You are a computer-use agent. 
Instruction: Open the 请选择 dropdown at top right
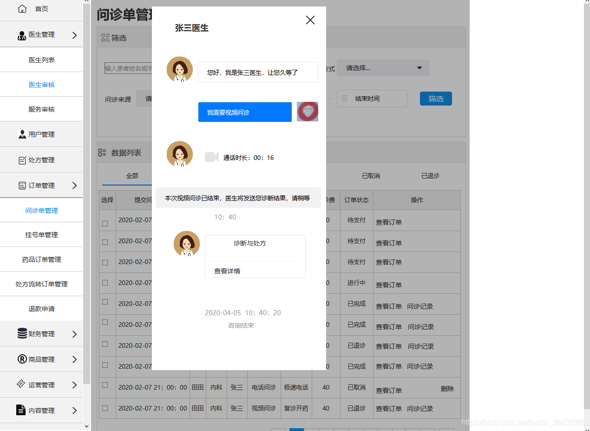382,68
